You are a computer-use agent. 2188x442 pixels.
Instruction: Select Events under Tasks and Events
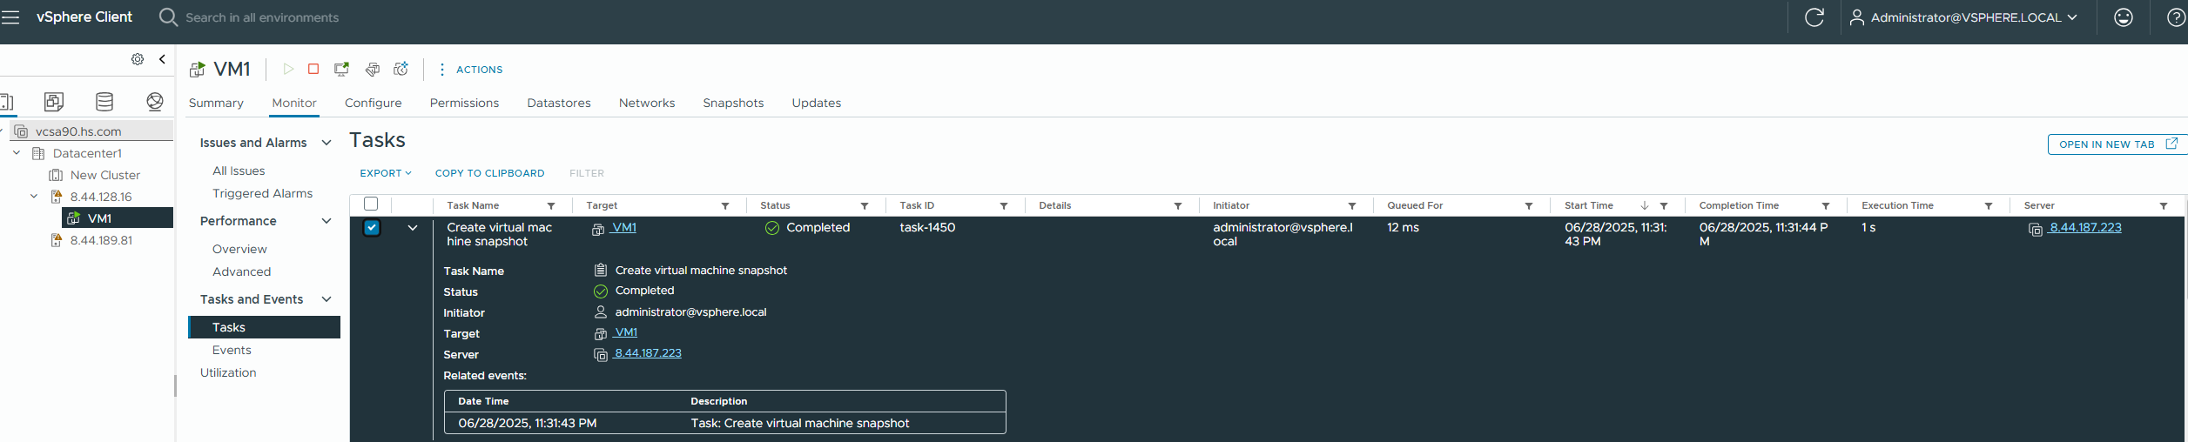point(232,351)
